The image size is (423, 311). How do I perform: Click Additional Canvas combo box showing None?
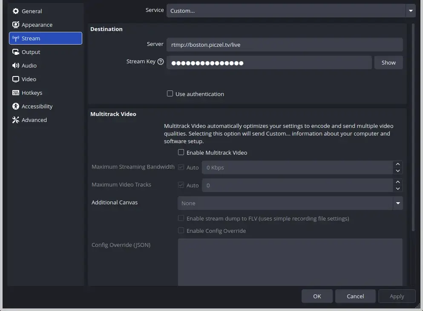(x=290, y=203)
